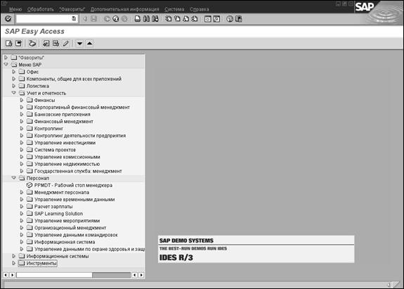Select the Инструменты tree item

point(41,263)
